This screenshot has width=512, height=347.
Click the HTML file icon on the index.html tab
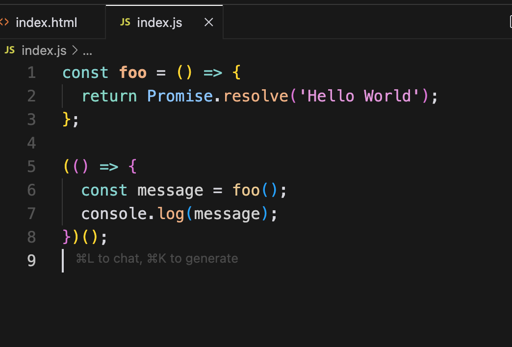[x=4, y=23]
